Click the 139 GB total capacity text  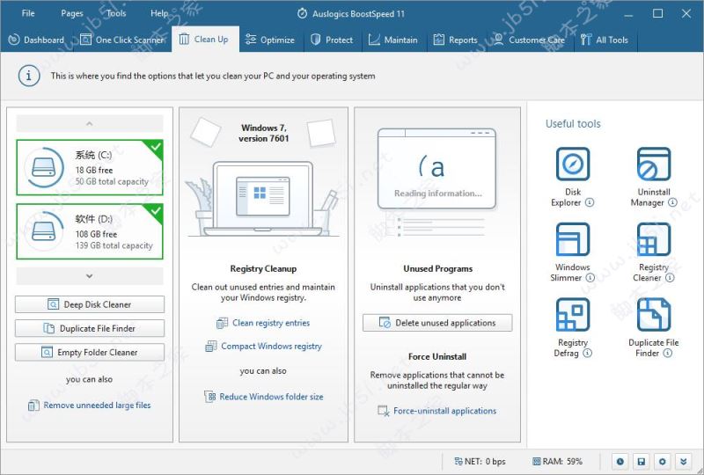114,245
